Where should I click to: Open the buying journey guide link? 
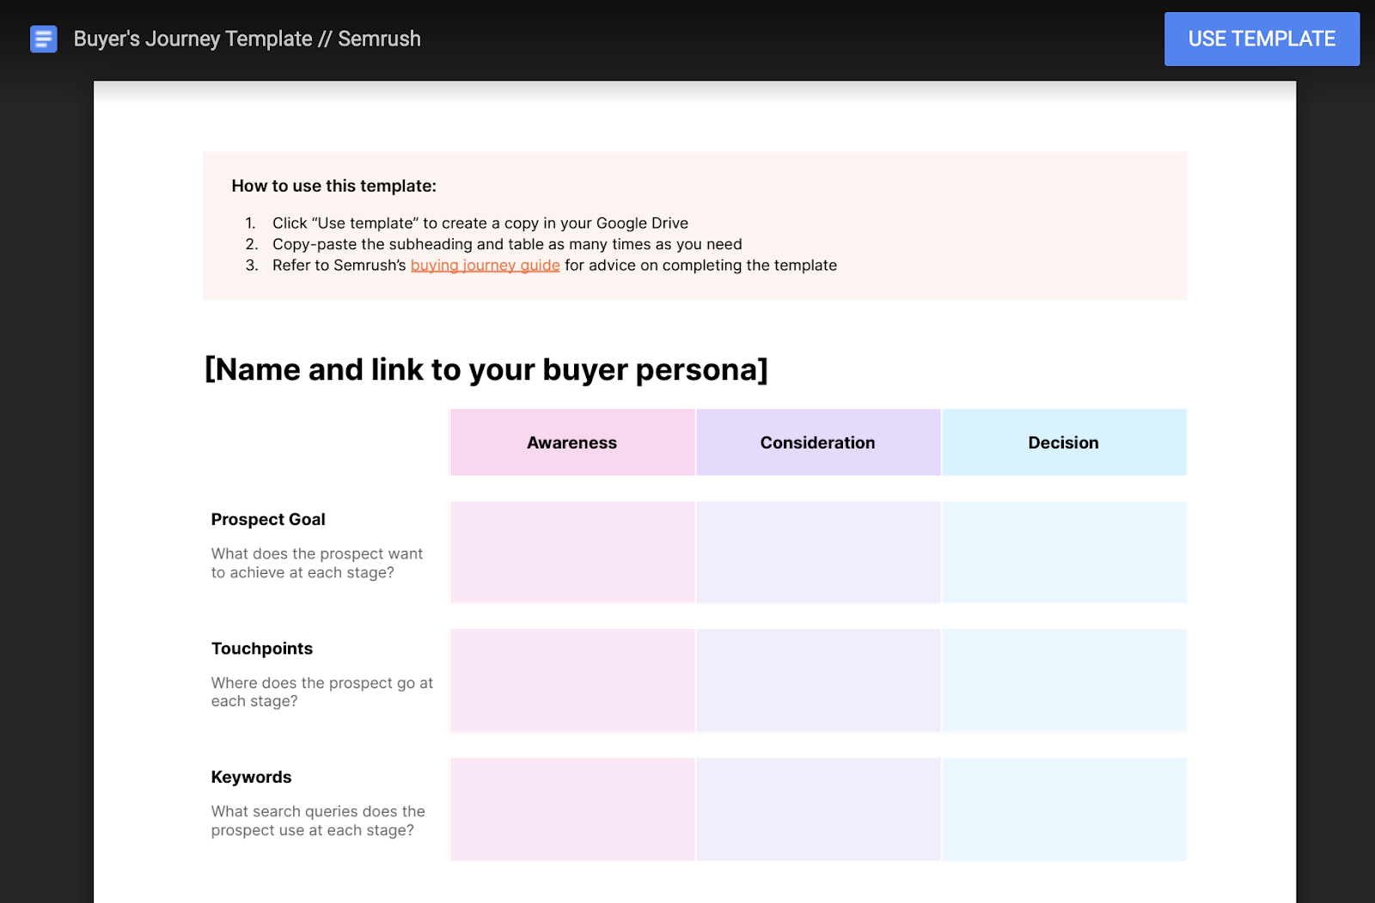tap(485, 265)
